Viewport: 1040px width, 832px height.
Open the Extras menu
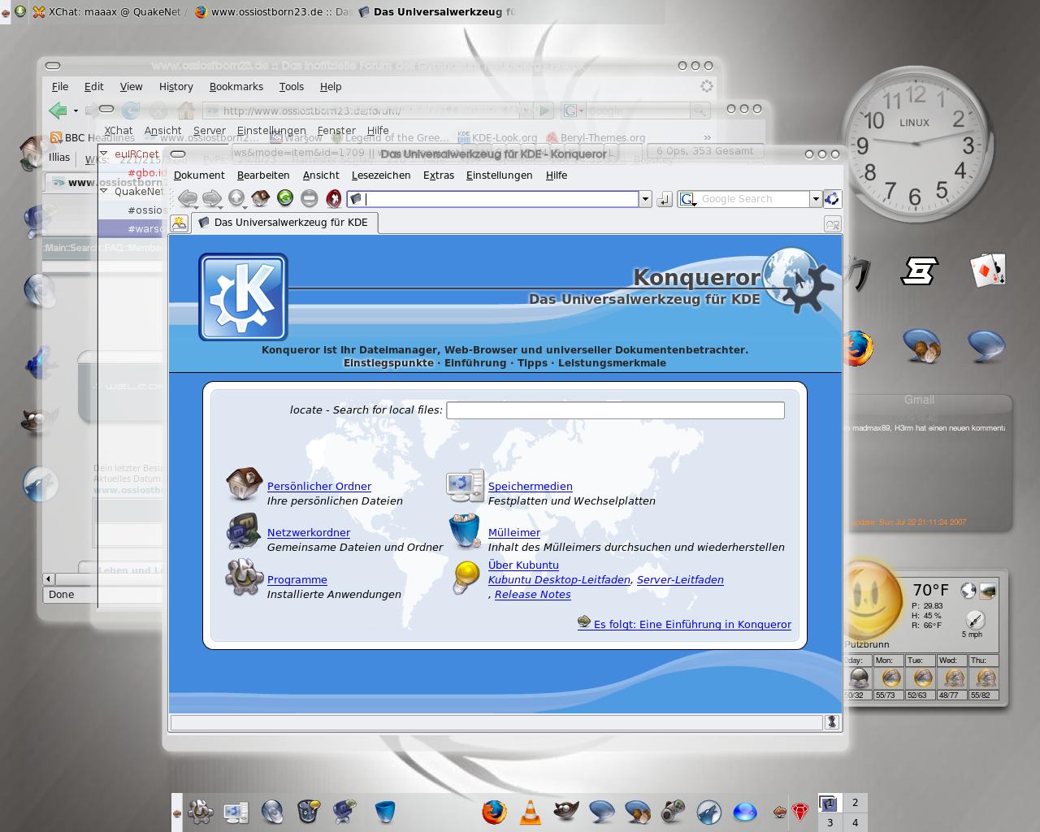tap(439, 175)
